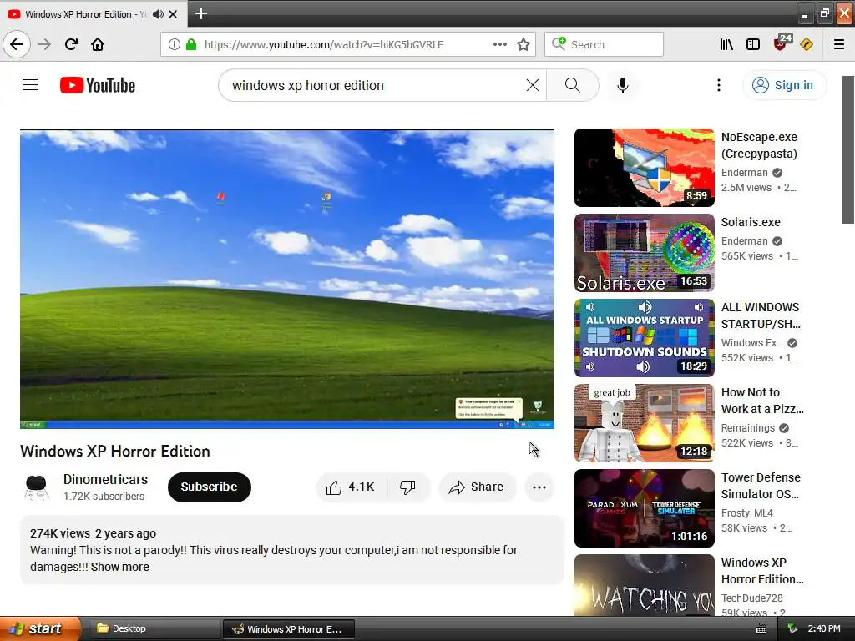Click the keyboard tray icon

(x=761, y=629)
